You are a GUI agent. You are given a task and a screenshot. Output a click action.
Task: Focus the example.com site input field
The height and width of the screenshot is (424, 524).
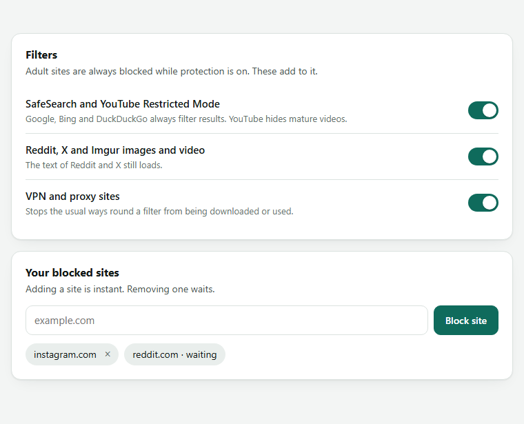click(x=227, y=321)
